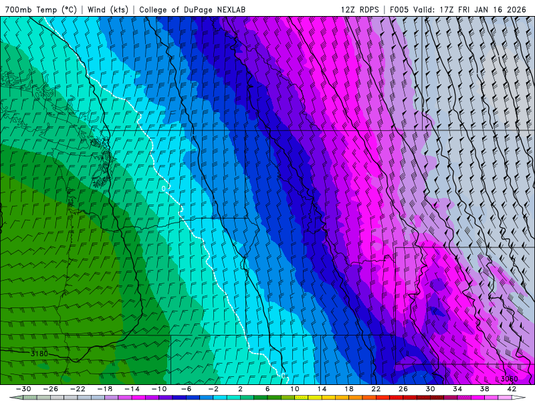Viewport: 535px width, 401px height.
Task: Click the "700mb Temp (°C)" title text
Action: tap(41, 9)
